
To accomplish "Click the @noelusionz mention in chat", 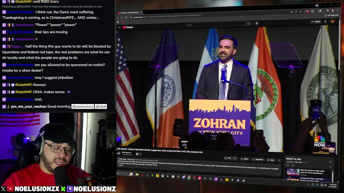I will pyautogui.click(x=83, y=106).
